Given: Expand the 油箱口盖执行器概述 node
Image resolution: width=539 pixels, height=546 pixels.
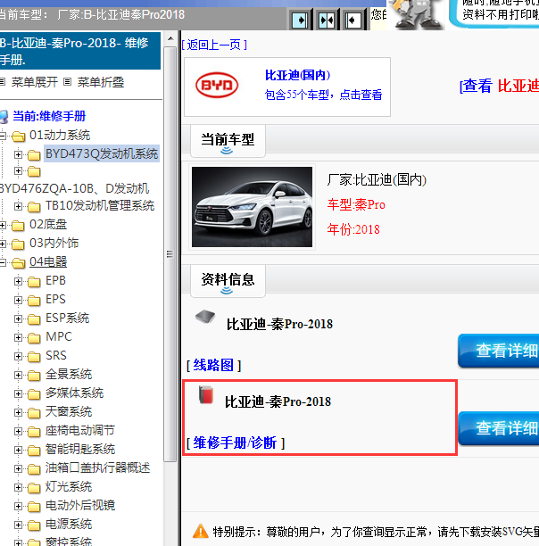Looking at the screenshot, I should click(x=18, y=468).
